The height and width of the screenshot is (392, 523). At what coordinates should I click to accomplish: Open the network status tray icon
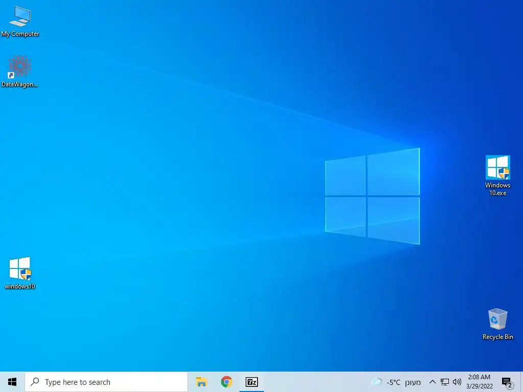[445, 382]
